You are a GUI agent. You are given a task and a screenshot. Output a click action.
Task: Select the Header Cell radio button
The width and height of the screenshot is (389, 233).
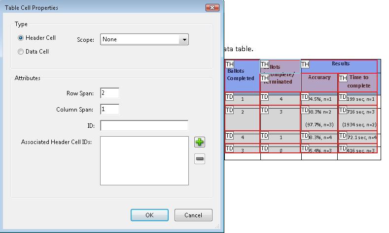[21, 38]
